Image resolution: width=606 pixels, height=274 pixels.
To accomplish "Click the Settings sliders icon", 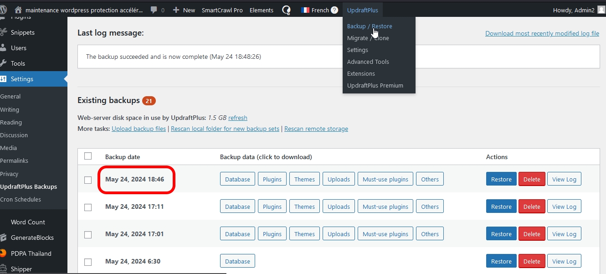I will pos(3,79).
